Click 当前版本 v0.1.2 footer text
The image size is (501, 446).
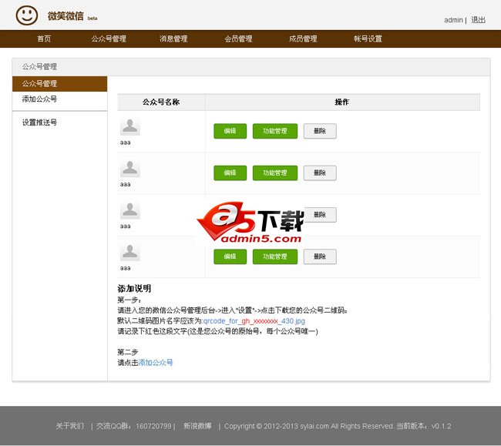(424, 426)
